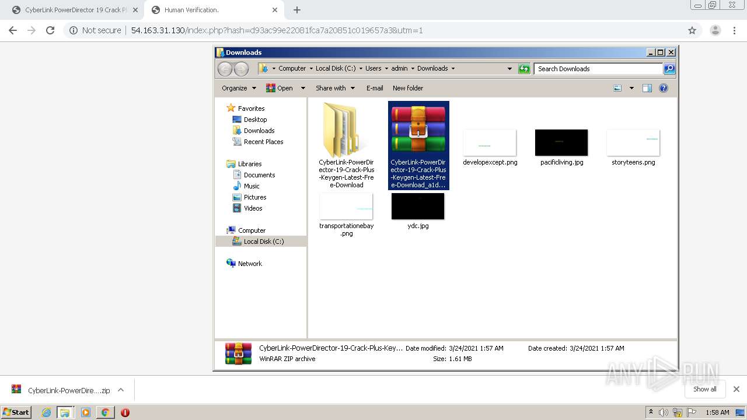Open the Windows Start menu
747x420 pixels.
click(x=16, y=412)
